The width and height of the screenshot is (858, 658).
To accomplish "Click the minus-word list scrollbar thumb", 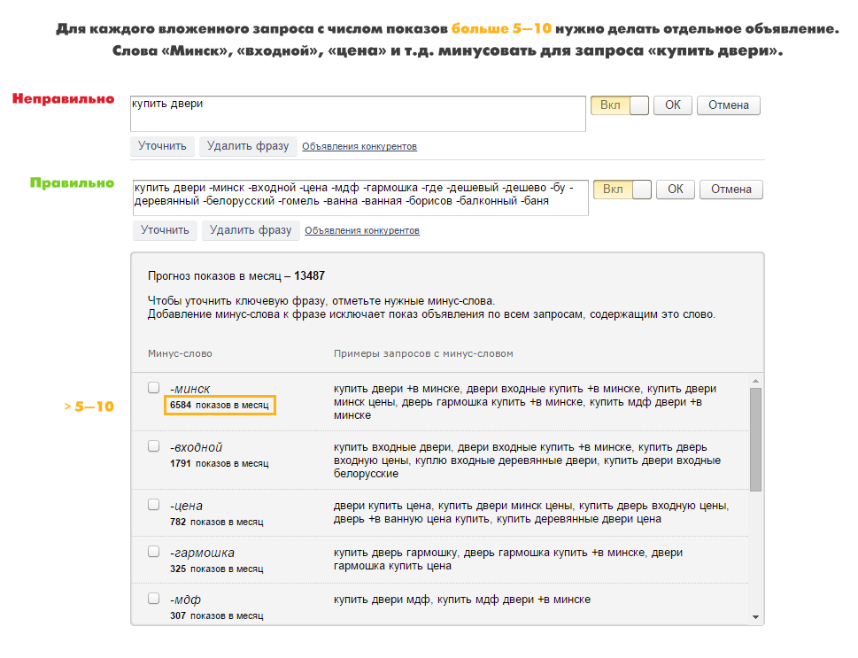I will pyautogui.click(x=755, y=439).
